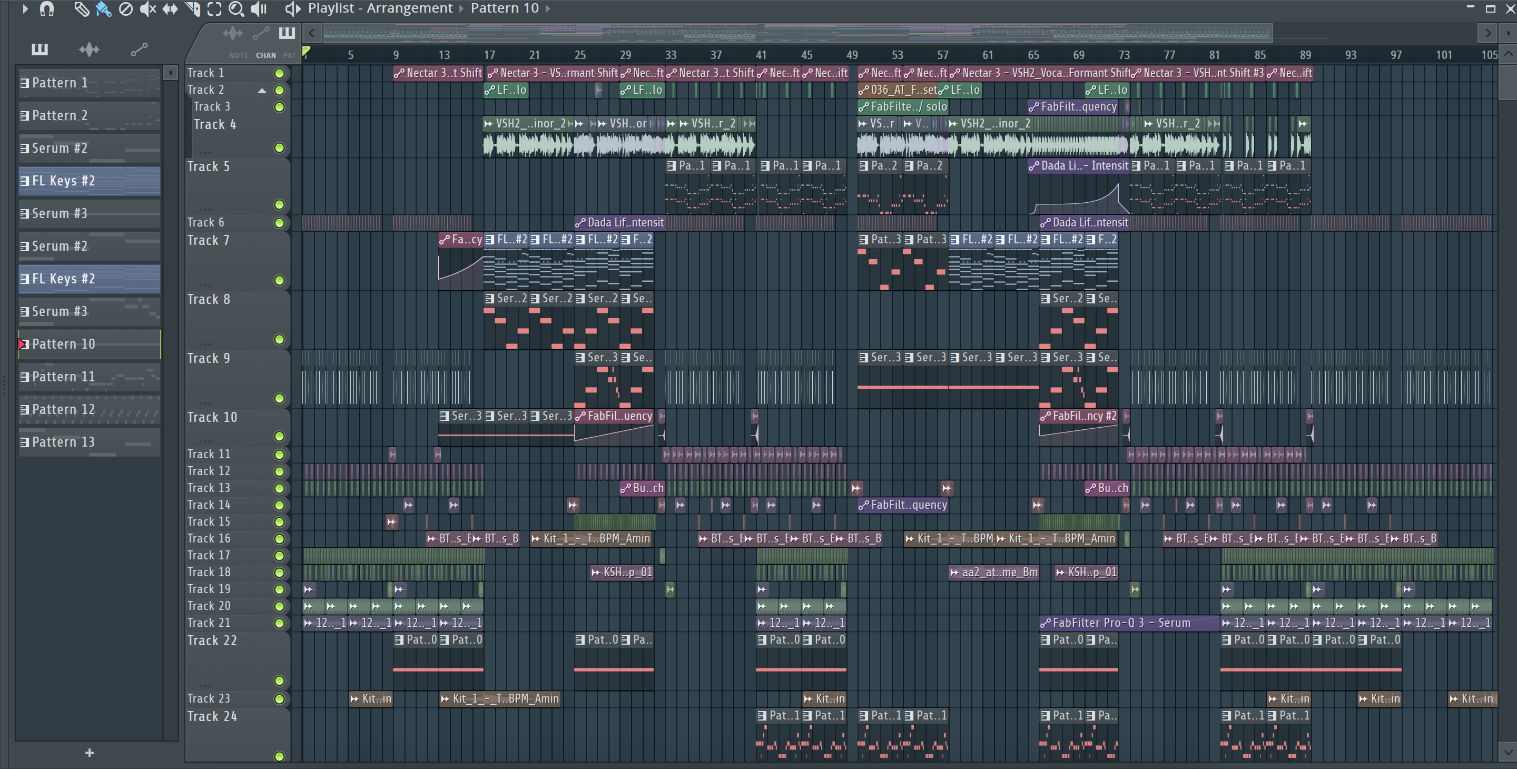Switch clip mode to CHAN
This screenshot has height=769, width=1517.
[265, 55]
